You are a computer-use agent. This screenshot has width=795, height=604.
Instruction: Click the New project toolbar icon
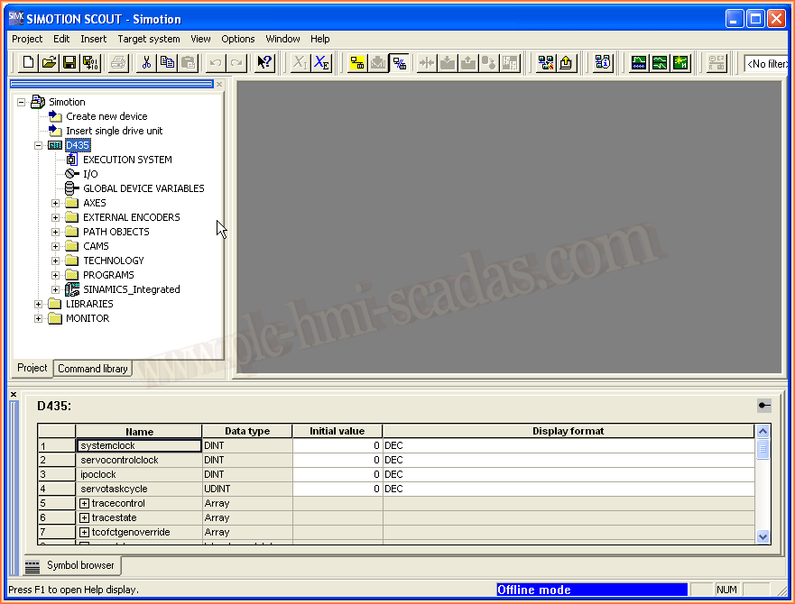[28, 63]
